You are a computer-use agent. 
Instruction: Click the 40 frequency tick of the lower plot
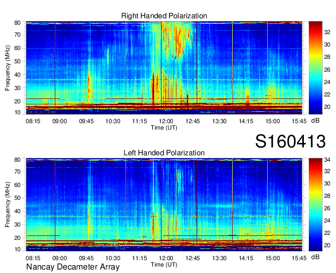[x=17, y=212]
